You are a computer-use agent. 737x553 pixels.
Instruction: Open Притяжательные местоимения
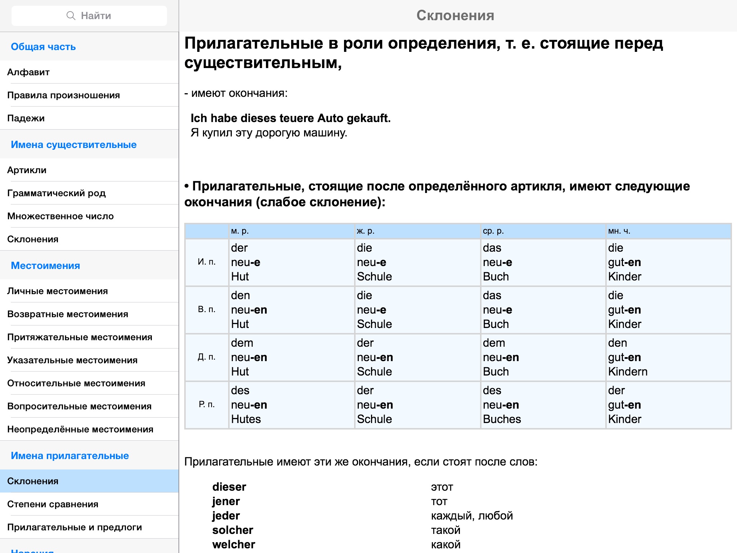(x=89, y=337)
